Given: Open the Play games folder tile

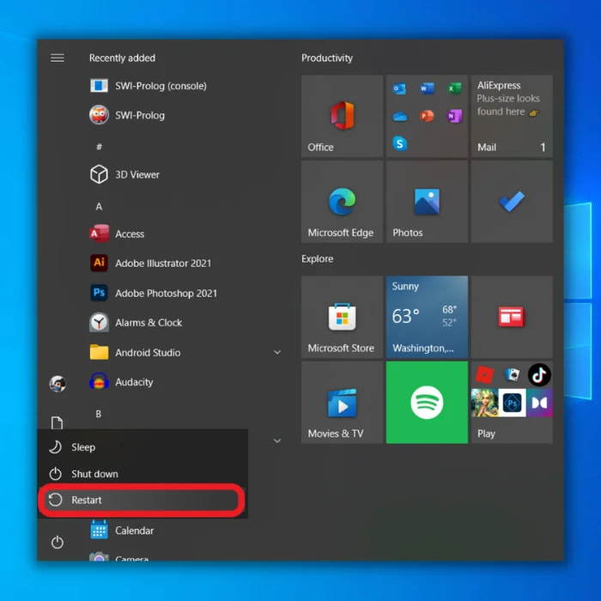Looking at the screenshot, I should 512,402.
